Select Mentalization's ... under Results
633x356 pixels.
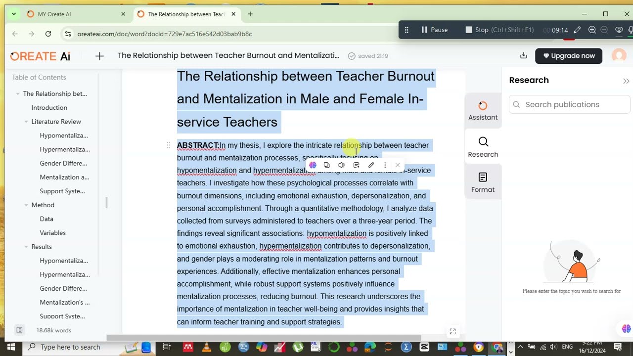65,302
